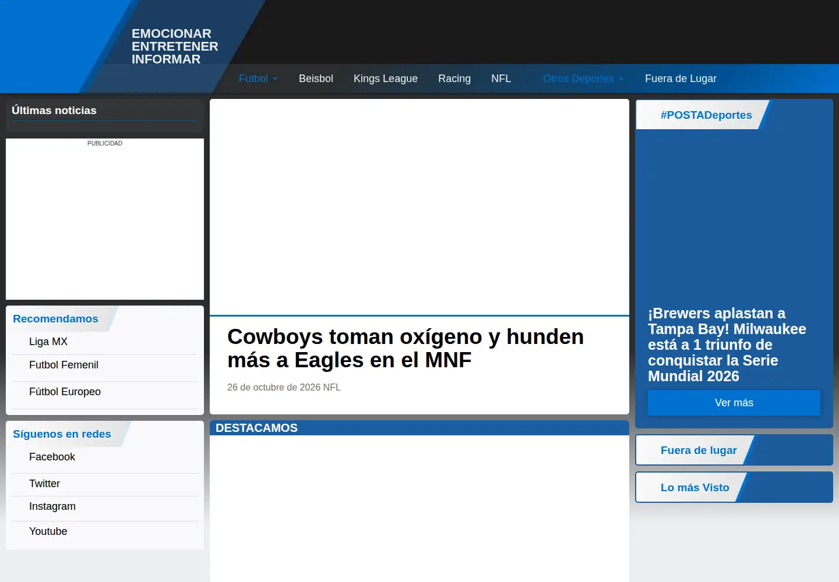Screen dimensions: 839x582
Task: Click the 26 de octubre 2026 NFL date line
Action: (x=284, y=387)
